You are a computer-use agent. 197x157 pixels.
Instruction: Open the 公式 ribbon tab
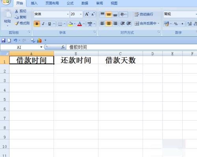coord(70,3)
